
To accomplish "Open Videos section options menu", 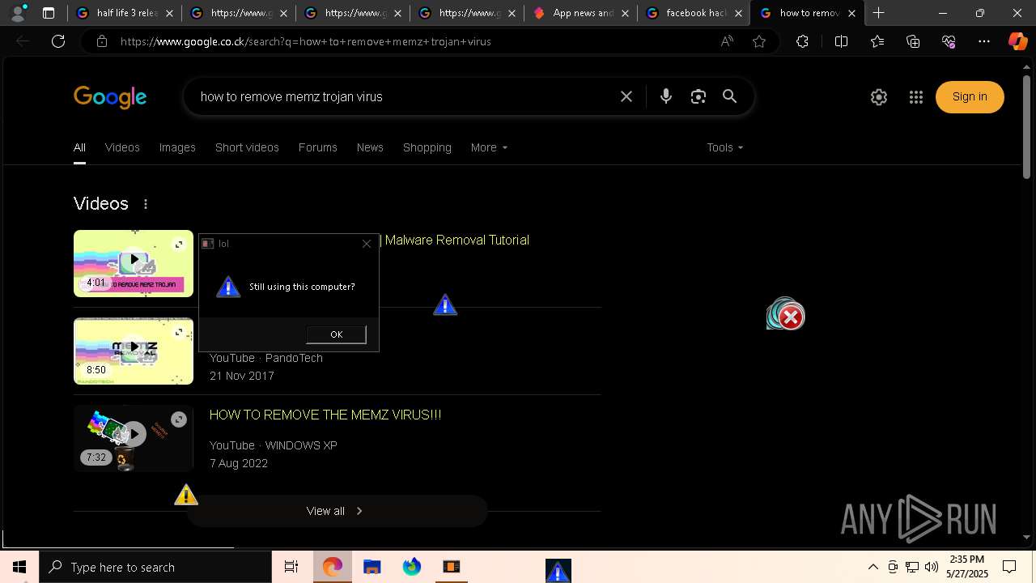I will tap(146, 204).
